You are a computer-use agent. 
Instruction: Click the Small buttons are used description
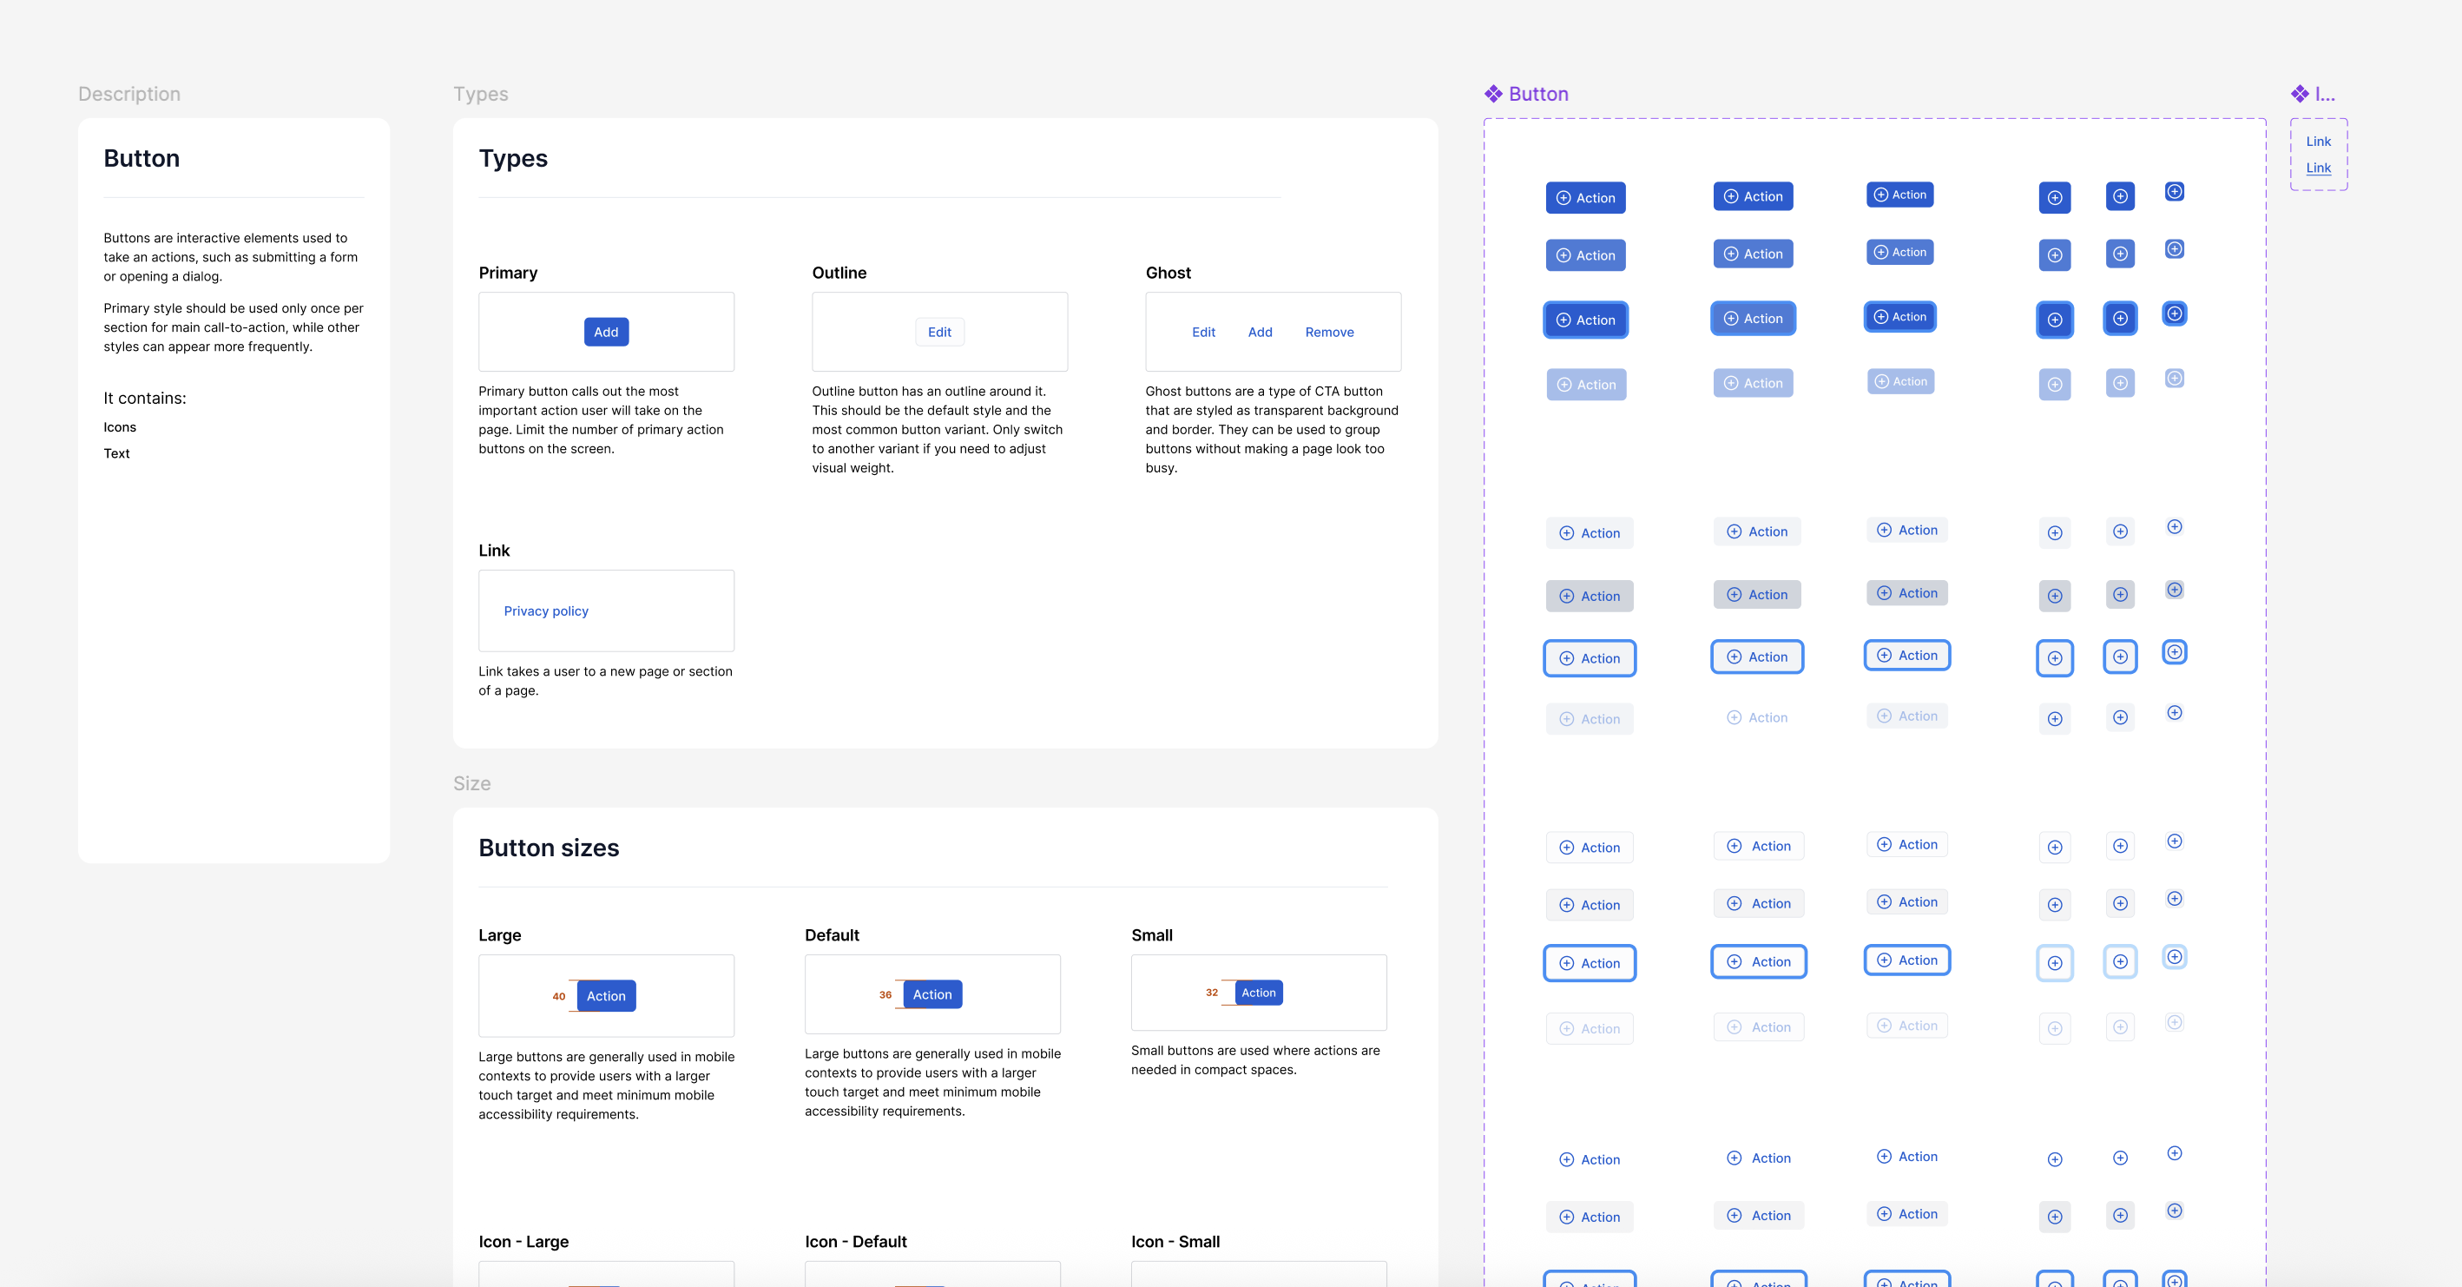pyautogui.click(x=1255, y=1059)
